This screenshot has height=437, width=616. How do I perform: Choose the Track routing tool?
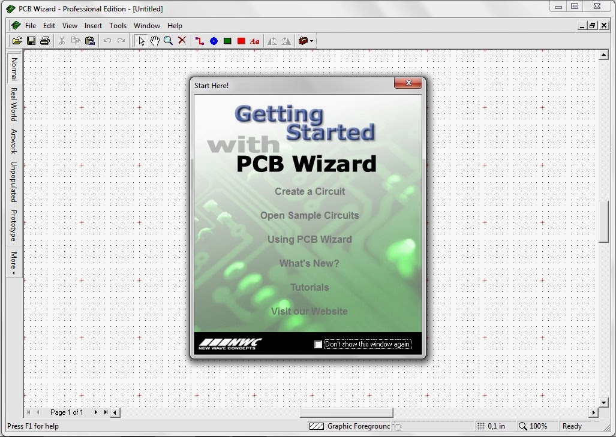pyautogui.click(x=199, y=40)
